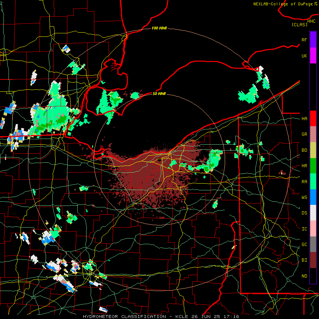Click the GC legend label

pos(304,245)
